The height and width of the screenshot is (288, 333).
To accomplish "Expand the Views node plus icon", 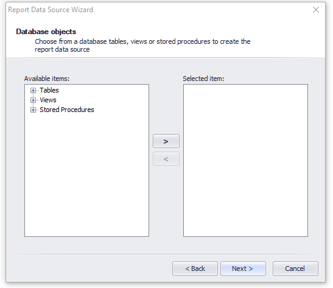I will tap(33, 100).
